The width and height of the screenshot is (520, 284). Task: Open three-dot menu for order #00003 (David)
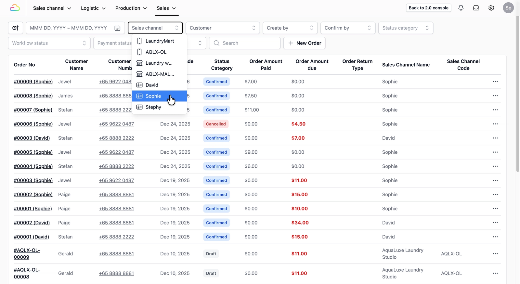(495, 138)
